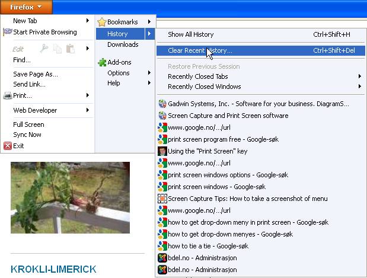Click Joomla favicon of the last bdel.no entry
Viewport: 367px width, 278px height.
pos(162,270)
